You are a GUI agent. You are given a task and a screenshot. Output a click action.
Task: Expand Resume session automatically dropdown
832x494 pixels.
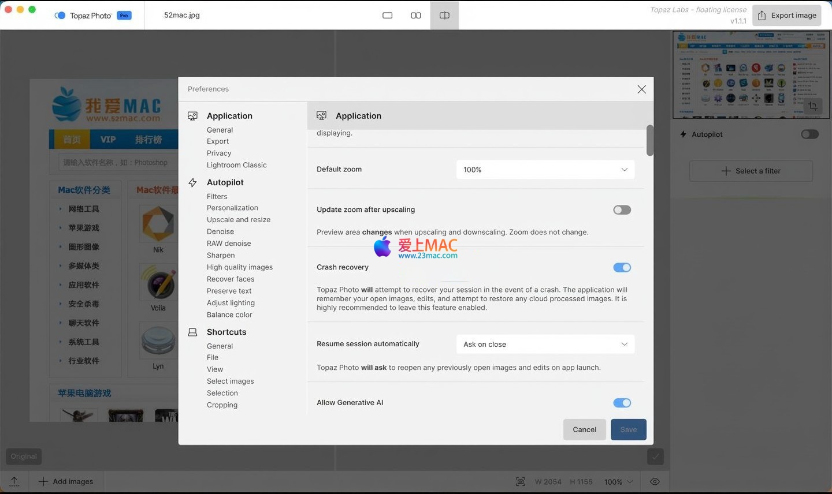tap(545, 345)
